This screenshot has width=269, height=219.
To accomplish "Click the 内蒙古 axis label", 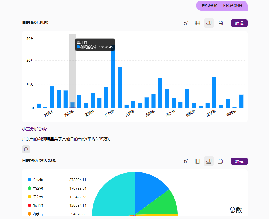I will [49, 113].
